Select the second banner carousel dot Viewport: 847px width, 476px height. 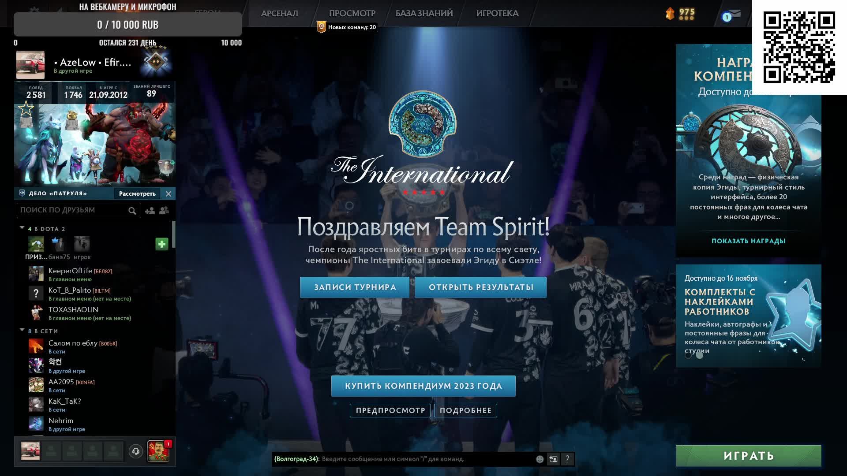(700, 355)
